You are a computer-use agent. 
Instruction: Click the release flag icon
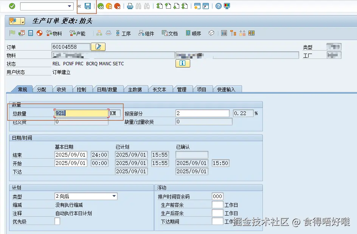[12, 33]
